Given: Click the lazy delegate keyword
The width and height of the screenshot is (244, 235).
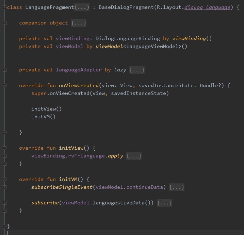Looking at the screenshot, I should (x=120, y=70).
